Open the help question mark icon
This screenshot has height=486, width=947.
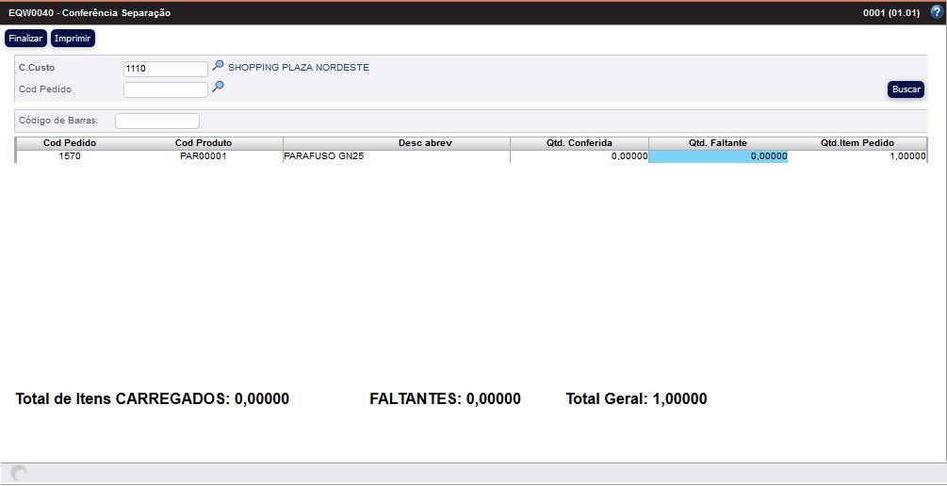936,12
